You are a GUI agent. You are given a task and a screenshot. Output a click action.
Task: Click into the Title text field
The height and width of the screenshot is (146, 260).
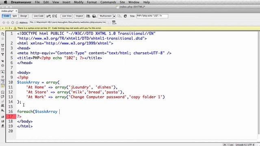click(152, 16)
